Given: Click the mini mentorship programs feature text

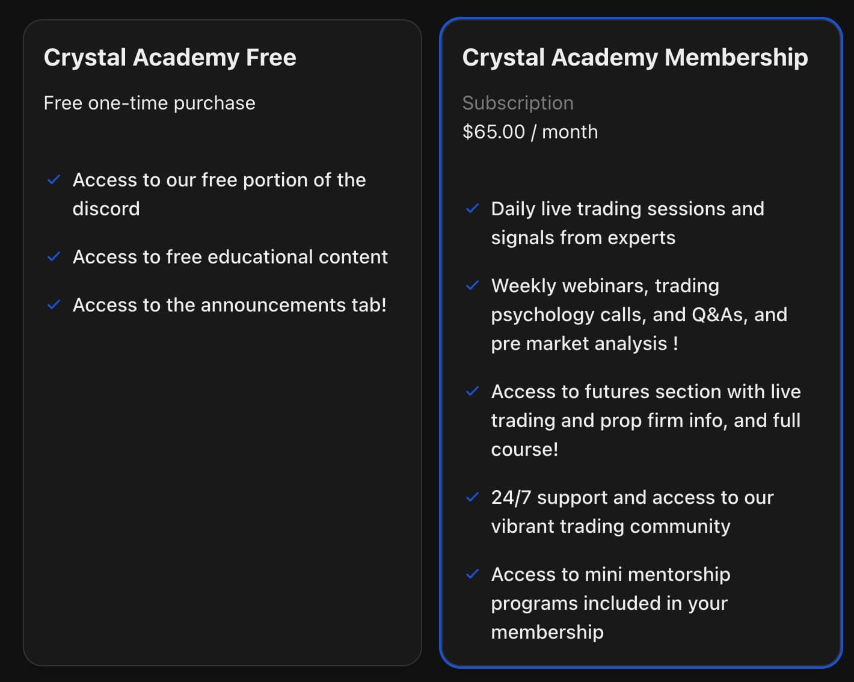Looking at the screenshot, I should pyautogui.click(x=610, y=603).
